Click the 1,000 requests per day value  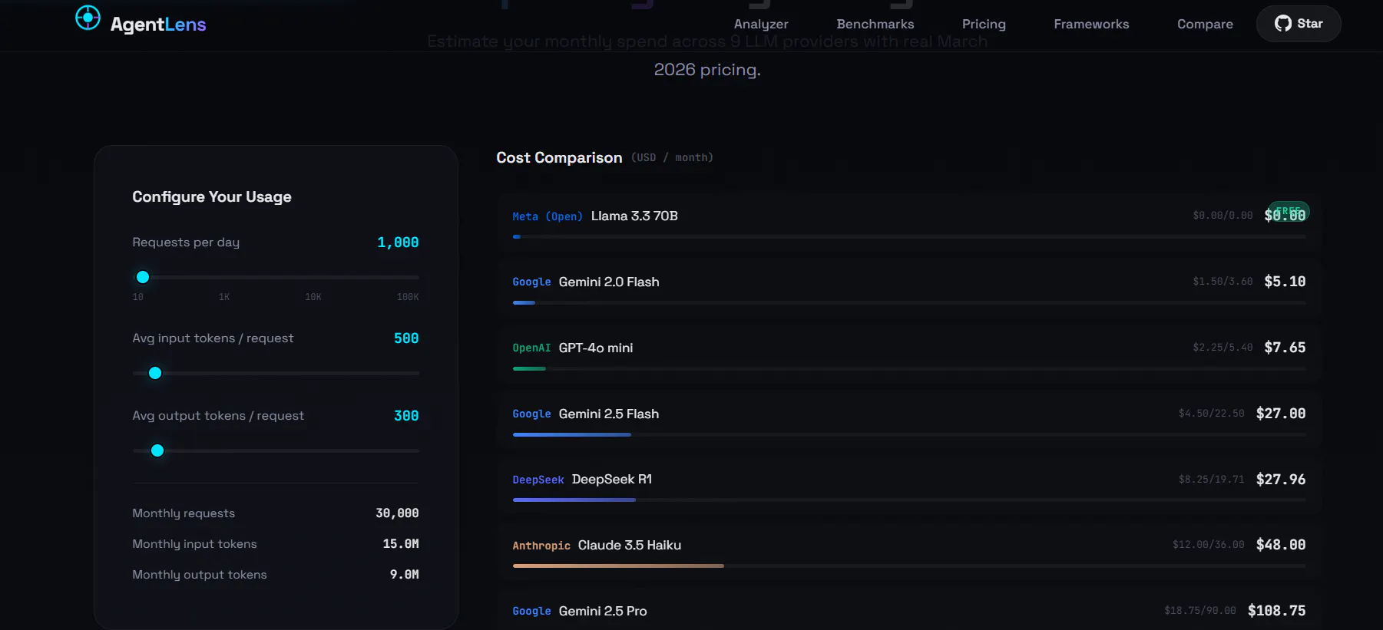pyautogui.click(x=398, y=242)
